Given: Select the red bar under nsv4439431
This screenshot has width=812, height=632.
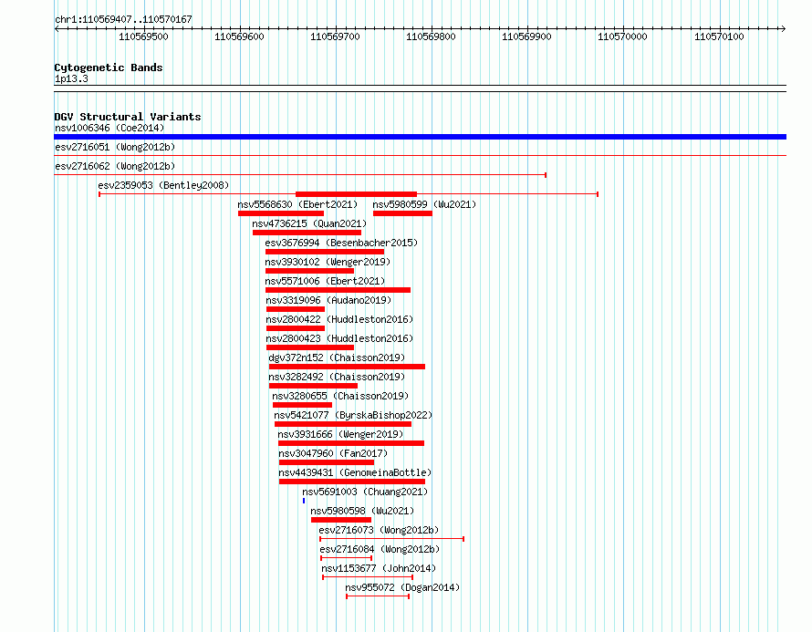Looking at the screenshot, I should (352, 482).
